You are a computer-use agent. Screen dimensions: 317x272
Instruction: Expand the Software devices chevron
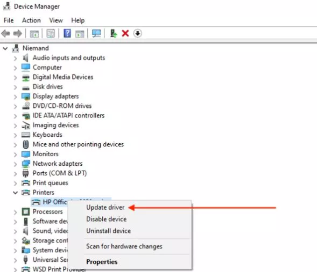click(16, 222)
